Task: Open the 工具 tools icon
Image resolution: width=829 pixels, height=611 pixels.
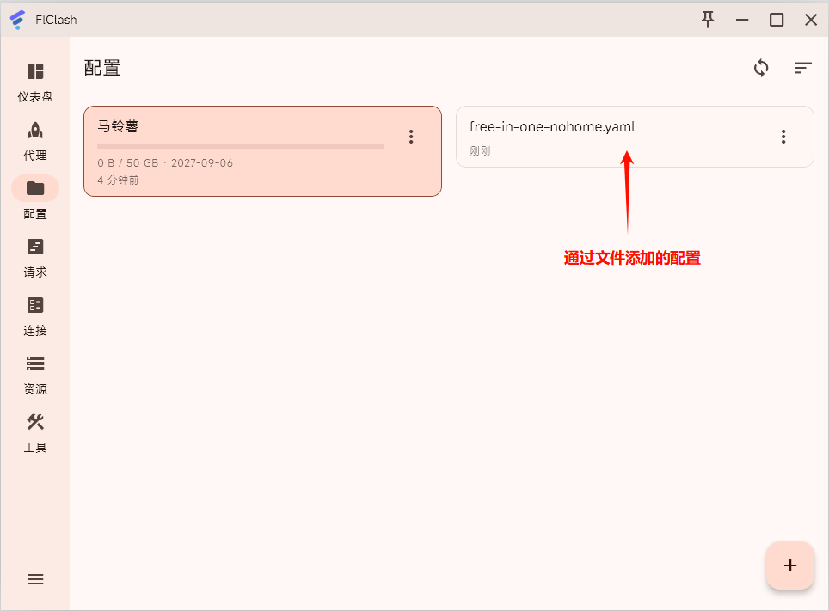Action: pos(35,423)
